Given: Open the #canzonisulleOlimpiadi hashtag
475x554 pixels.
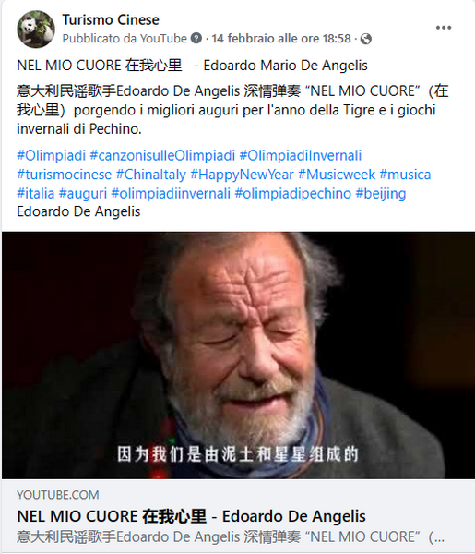Looking at the screenshot, I should tap(162, 155).
